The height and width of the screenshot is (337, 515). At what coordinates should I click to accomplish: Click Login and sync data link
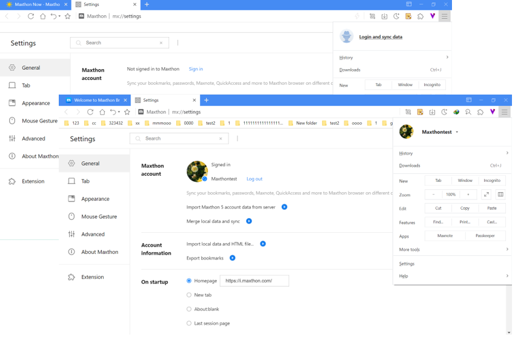coord(380,37)
